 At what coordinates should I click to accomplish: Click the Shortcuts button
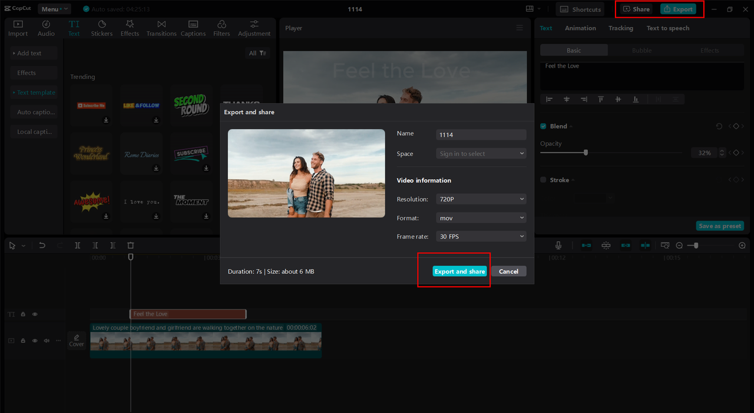point(581,9)
